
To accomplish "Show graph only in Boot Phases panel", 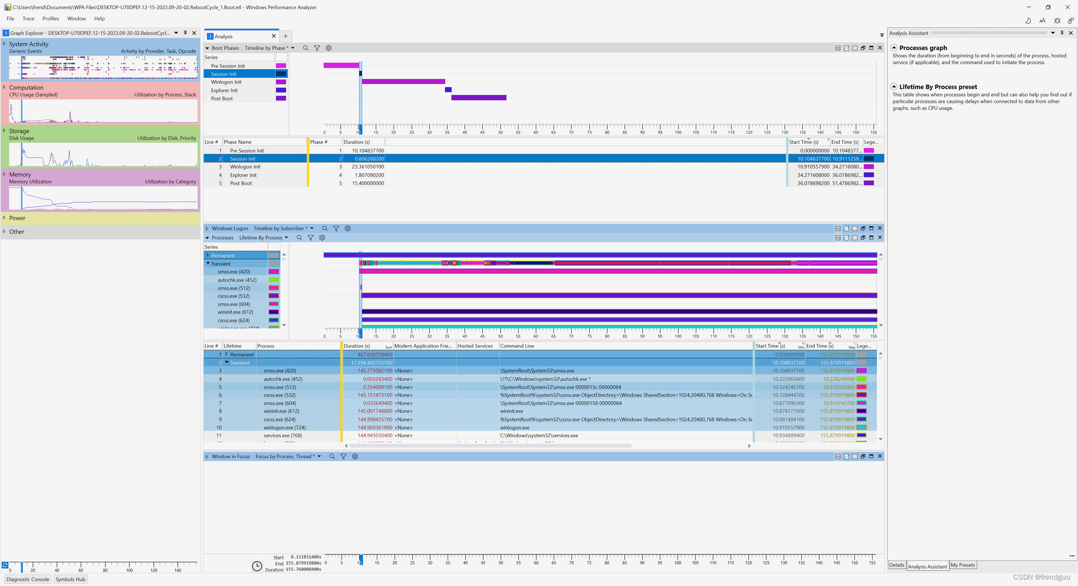I will (846, 48).
